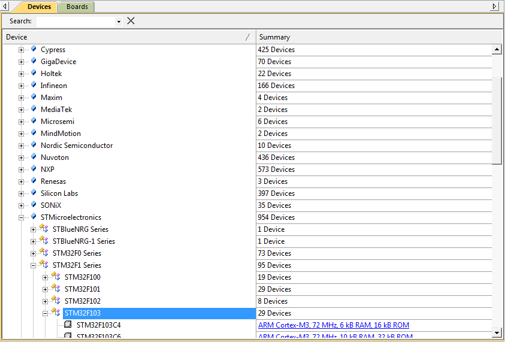This screenshot has width=505, height=342.
Task: Click the family icon beside STM32F100
Action: pos(56,276)
